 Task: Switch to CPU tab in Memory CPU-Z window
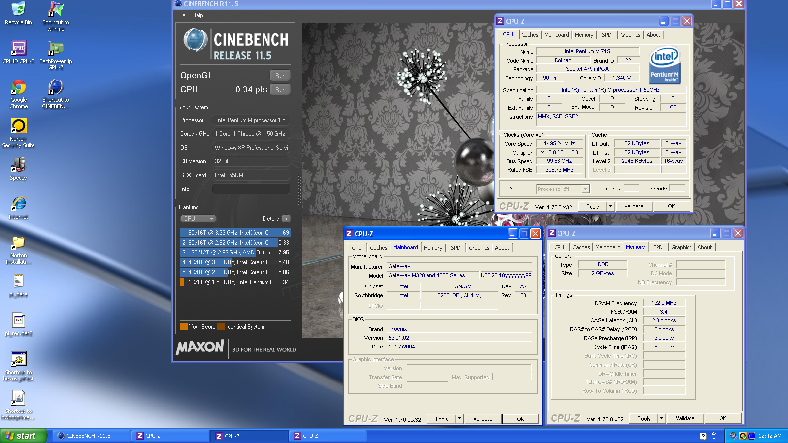pos(559,247)
